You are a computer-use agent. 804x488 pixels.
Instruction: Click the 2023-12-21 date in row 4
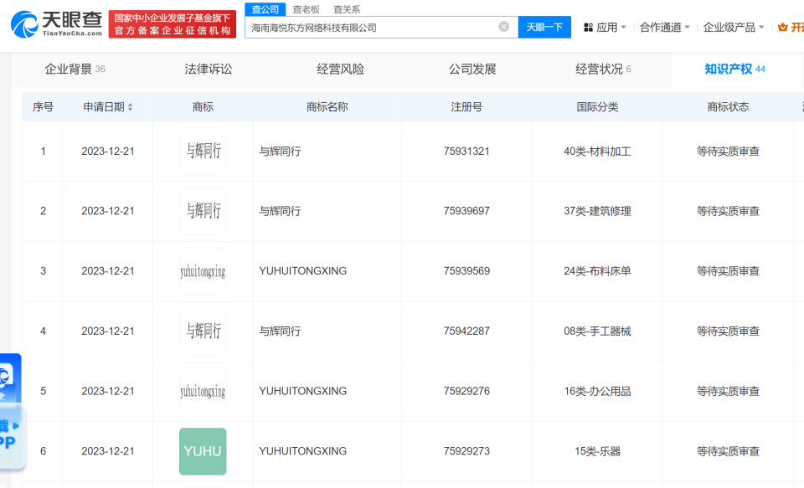click(x=108, y=331)
